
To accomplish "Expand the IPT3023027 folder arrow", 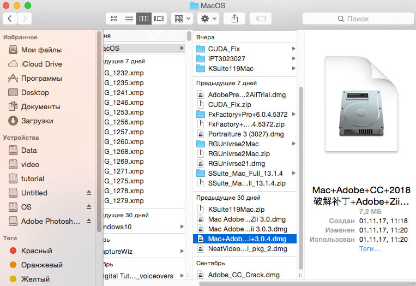I will [293, 58].
